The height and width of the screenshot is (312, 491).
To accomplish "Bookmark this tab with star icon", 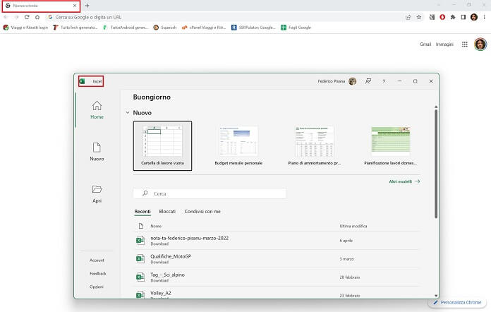I will (x=419, y=17).
